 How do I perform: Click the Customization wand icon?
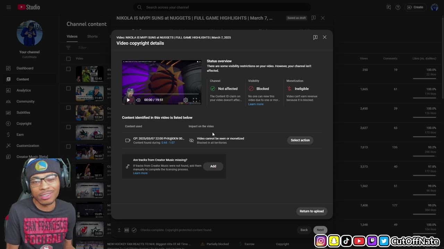9,146
